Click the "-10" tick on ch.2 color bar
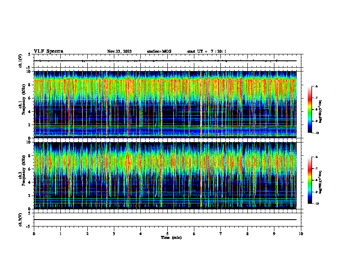The image size is (339, 262). (x=316, y=204)
